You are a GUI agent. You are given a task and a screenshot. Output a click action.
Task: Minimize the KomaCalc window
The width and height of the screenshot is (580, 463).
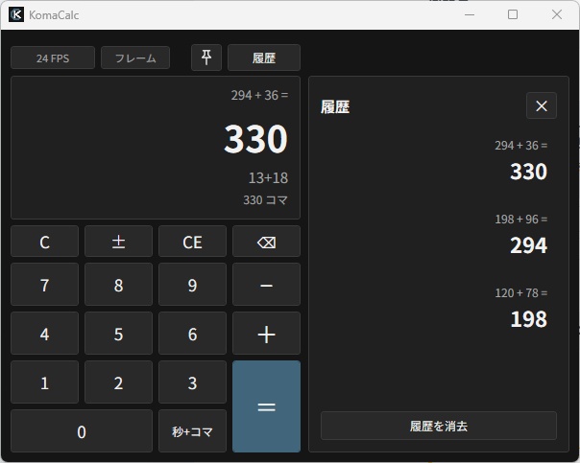(470, 14)
